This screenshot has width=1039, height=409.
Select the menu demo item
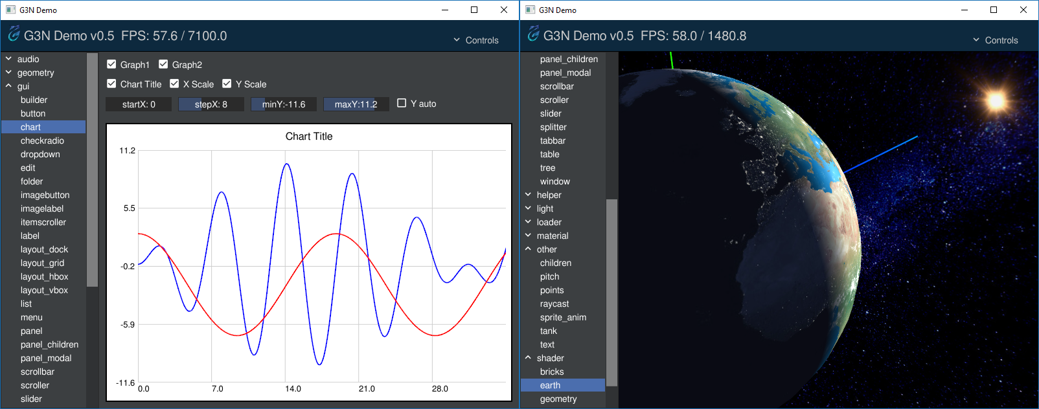[43, 317]
